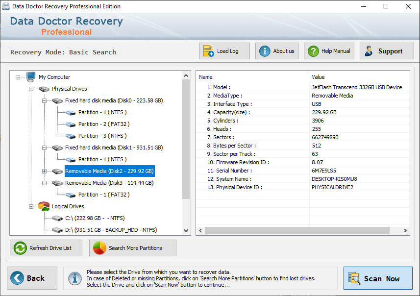Click the tree scrollbar up arrow
This screenshot has height=296, width=420.
pyautogui.click(x=186, y=76)
